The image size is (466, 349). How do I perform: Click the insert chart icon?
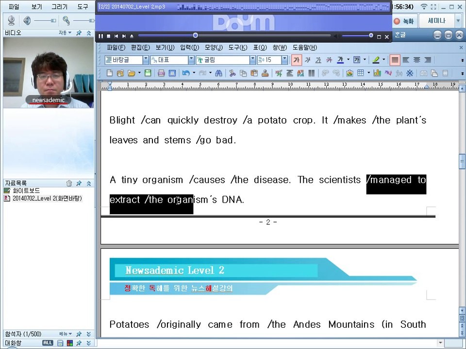coord(377,73)
